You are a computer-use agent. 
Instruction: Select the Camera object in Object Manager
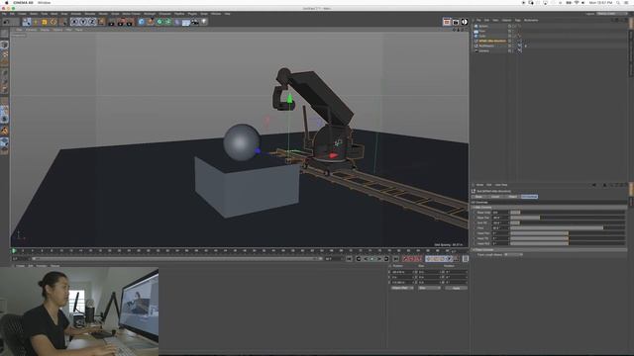[484, 51]
